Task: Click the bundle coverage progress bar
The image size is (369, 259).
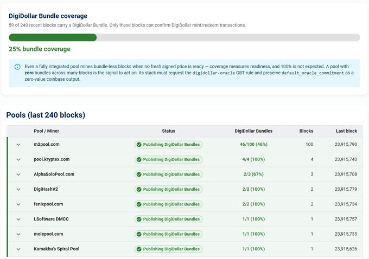Action: click(x=184, y=37)
